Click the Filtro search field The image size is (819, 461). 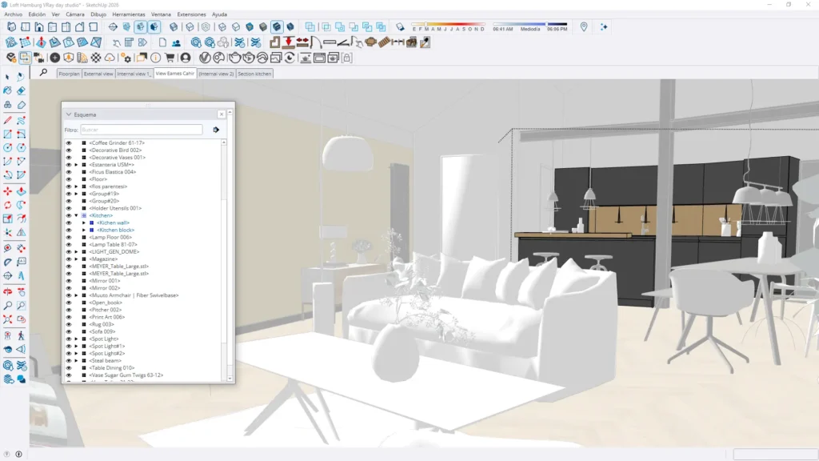[141, 130]
